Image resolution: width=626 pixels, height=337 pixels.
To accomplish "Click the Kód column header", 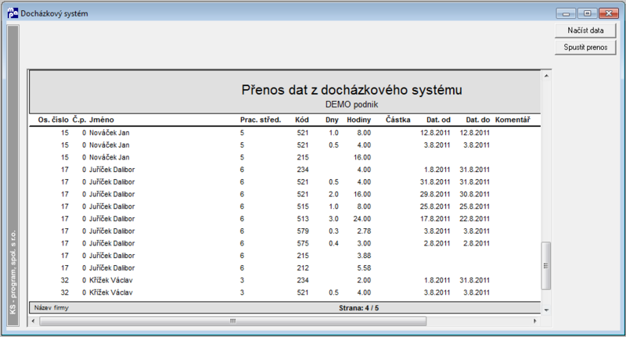I will (x=302, y=120).
